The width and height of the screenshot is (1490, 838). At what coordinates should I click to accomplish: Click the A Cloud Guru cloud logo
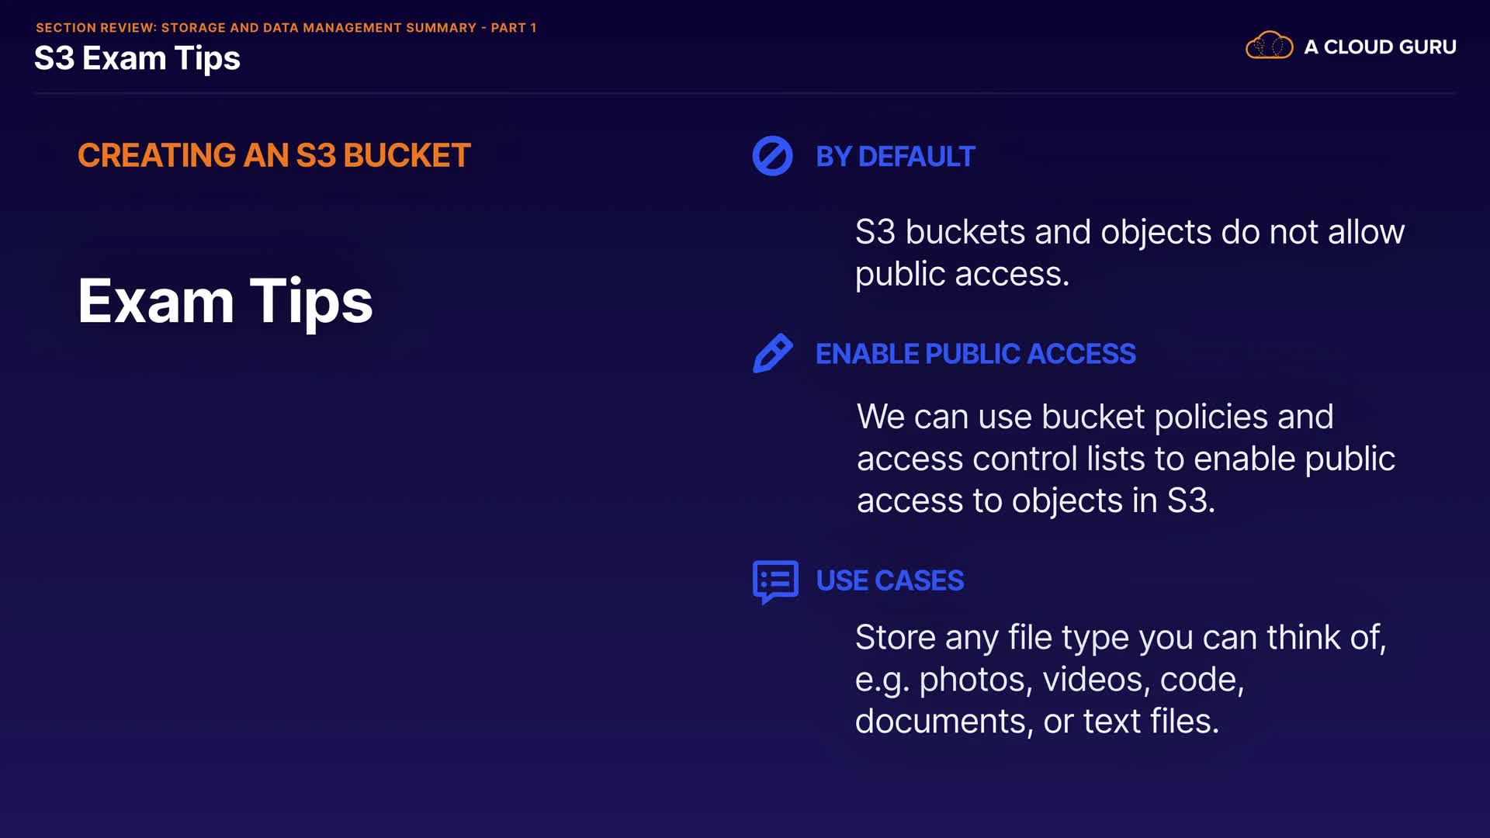1269,47
